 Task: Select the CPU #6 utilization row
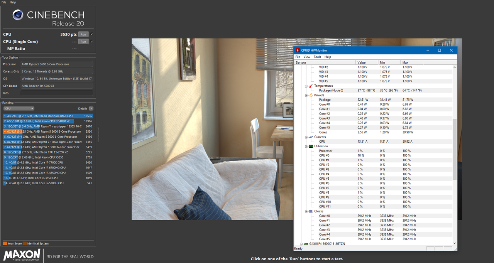374,183
